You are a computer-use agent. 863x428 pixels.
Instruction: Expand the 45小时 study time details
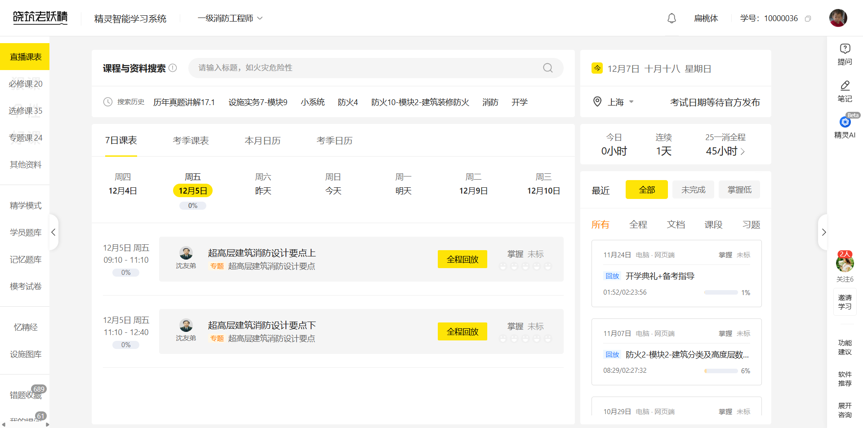725,151
